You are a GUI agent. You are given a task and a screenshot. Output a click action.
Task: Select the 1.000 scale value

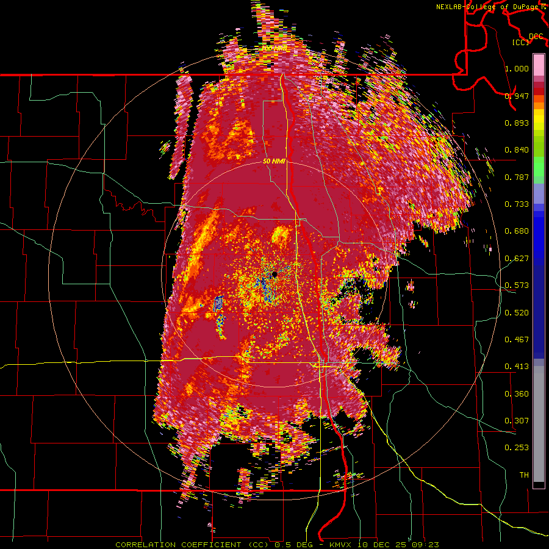(x=517, y=68)
